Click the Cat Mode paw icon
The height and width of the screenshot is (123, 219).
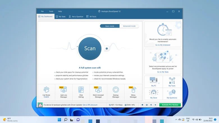click(46, 90)
